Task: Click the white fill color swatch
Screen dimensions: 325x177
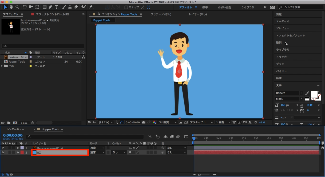Action: [314, 94]
